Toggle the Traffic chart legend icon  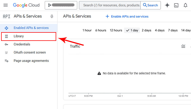pos(183,46)
